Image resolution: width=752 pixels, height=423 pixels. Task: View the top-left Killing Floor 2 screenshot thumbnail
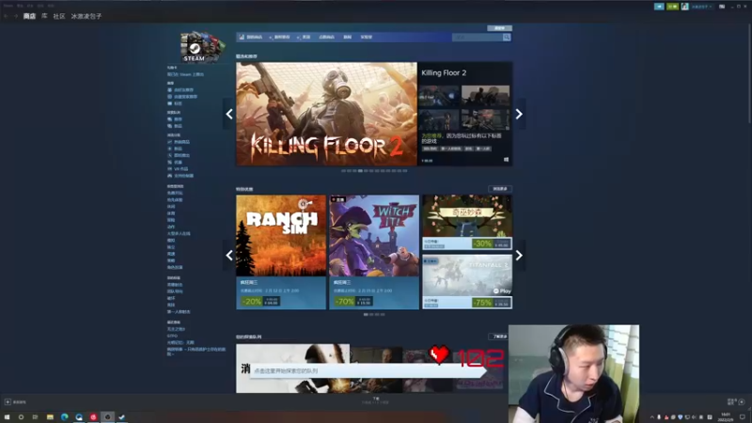[x=439, y=97]
